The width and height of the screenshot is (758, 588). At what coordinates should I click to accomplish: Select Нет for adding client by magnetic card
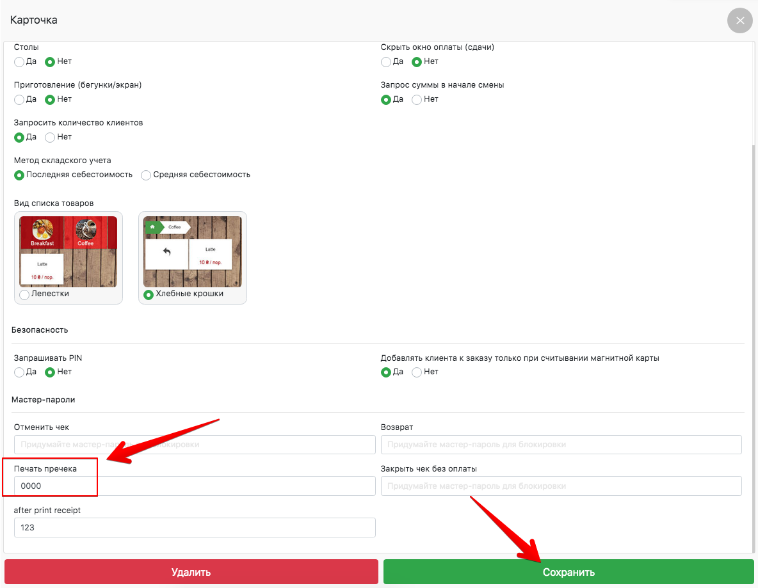point(417,372)
